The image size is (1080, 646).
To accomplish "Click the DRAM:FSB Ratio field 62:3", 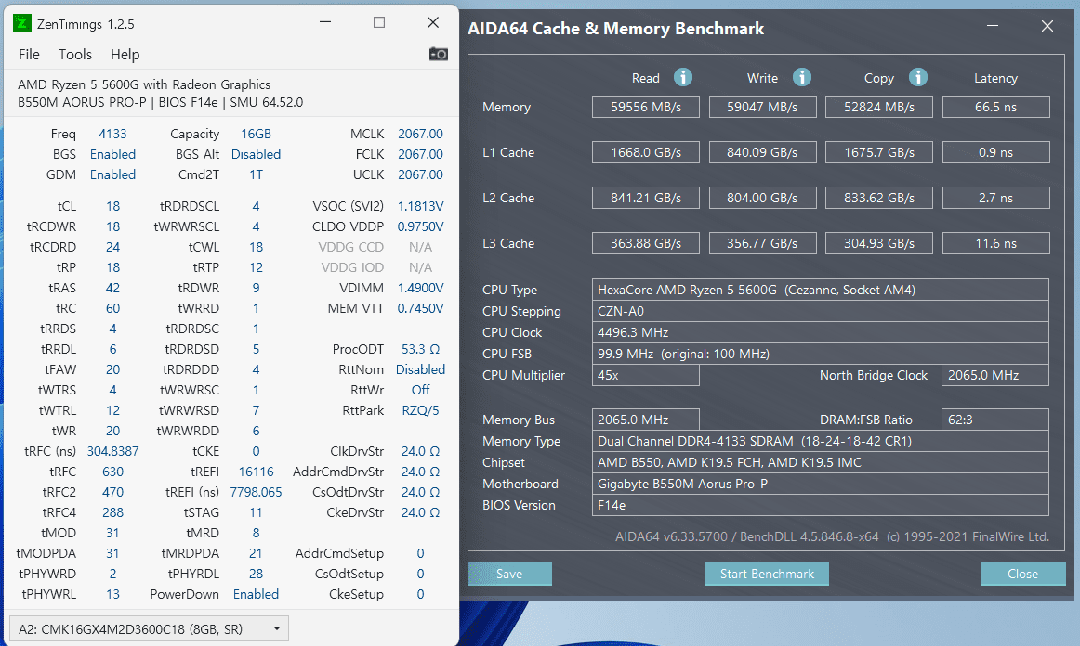I will (x=995, y=420).
